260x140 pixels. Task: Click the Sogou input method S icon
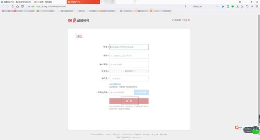click(237, 127)
